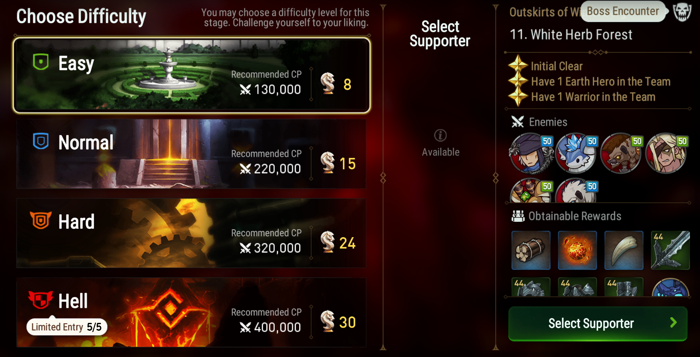Click the arrow on Select Supporter button
700x357 pixels.
pyautogui.click(x=673, y=323)
